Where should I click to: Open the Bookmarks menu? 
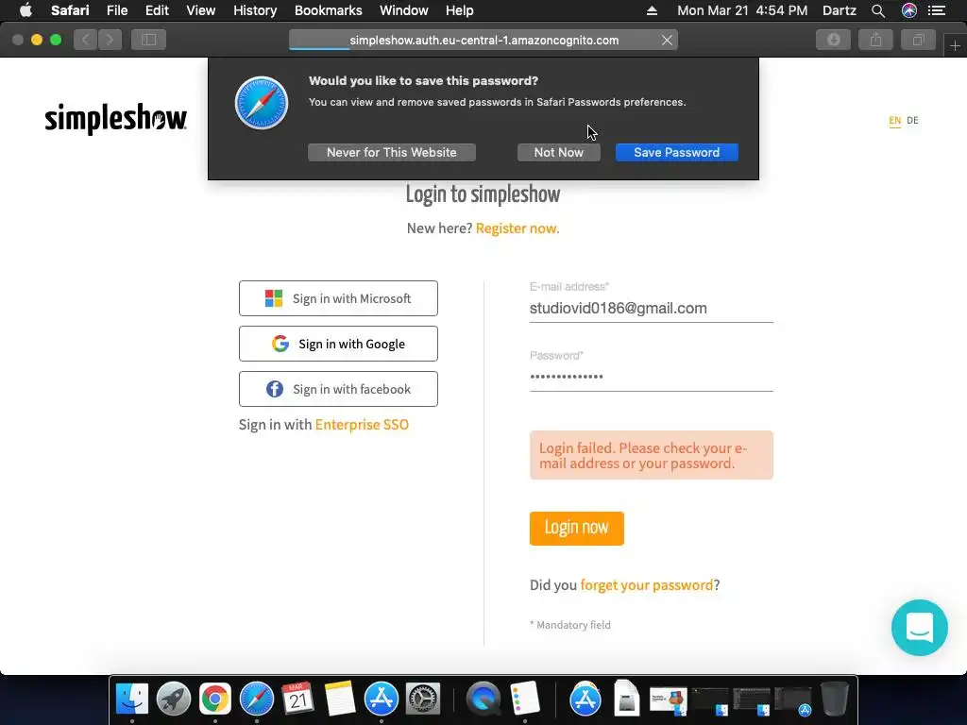coord(328,10)
